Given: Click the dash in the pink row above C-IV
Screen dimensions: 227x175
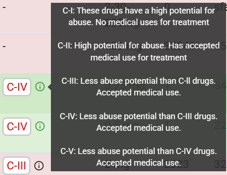Looking at the screenshot, I should 4,46.
